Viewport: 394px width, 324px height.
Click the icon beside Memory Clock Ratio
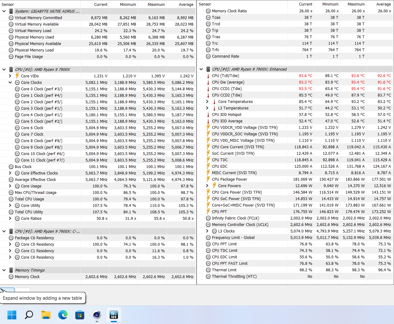[x=208, y=11]
